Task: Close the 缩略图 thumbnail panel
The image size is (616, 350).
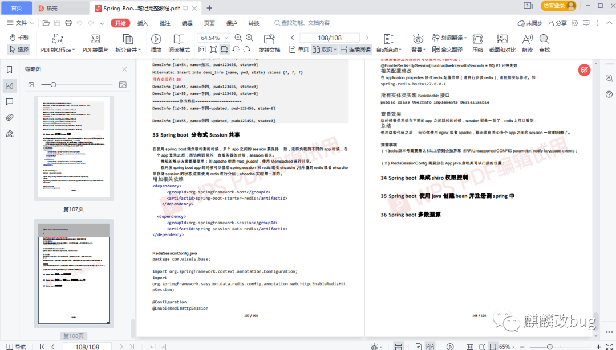Action: click(x=124, y=69)
